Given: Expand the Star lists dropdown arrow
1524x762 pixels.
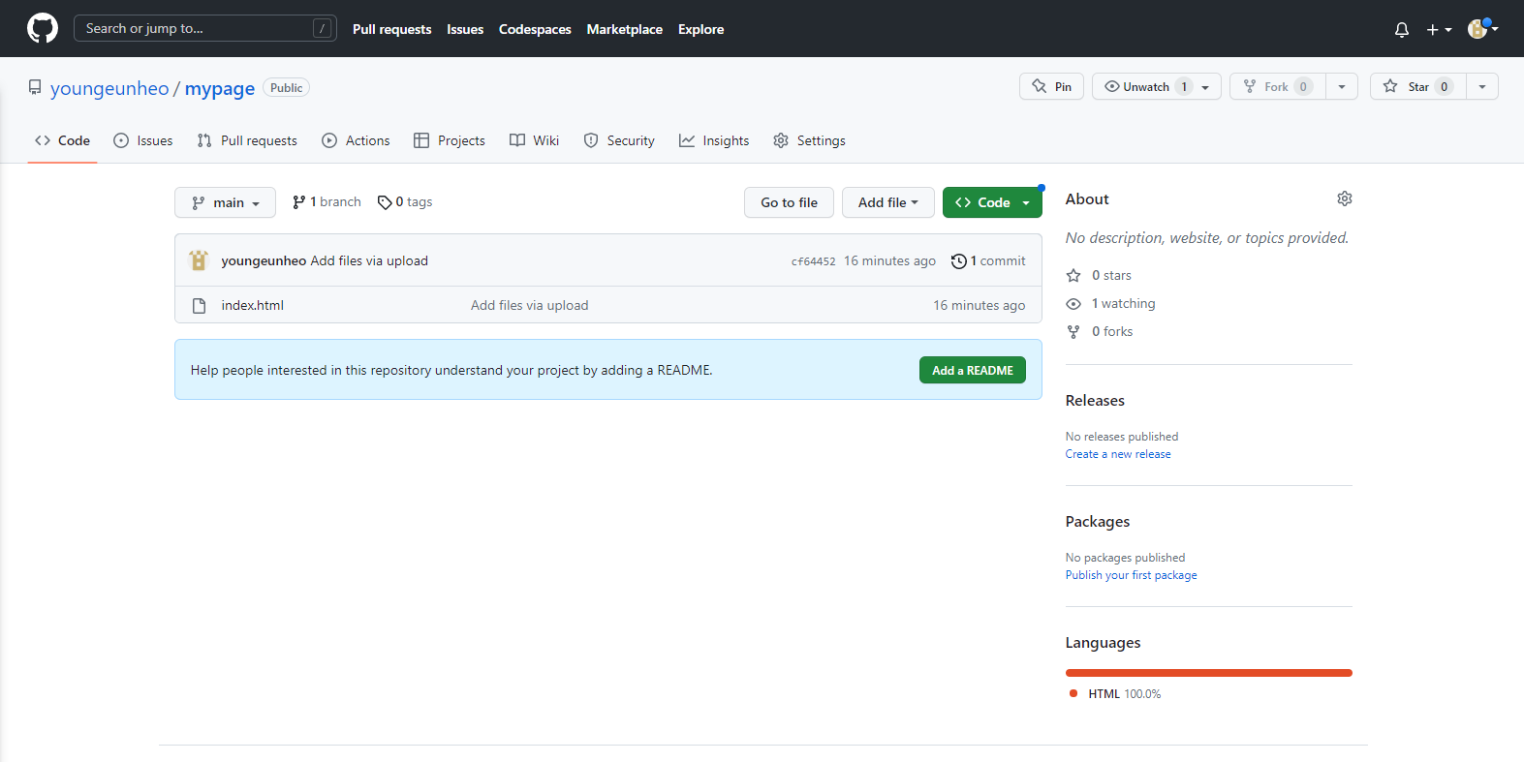Looking at the screenshot, I should point(1482,86).
